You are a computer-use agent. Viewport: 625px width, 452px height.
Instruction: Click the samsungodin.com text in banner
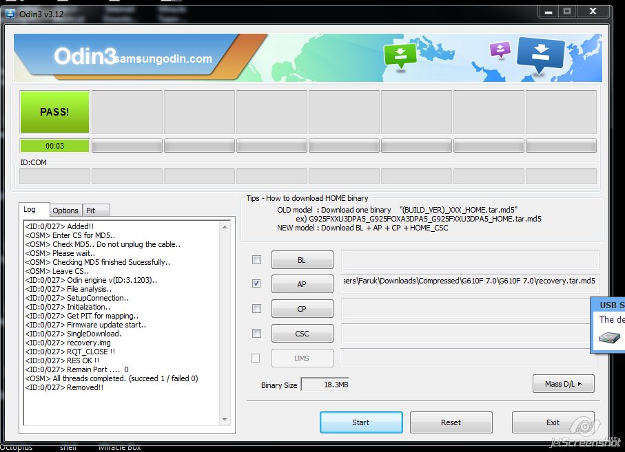pyautogui.click(x=163, y=58)
